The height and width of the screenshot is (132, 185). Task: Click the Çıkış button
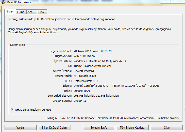tap(166, 128)
